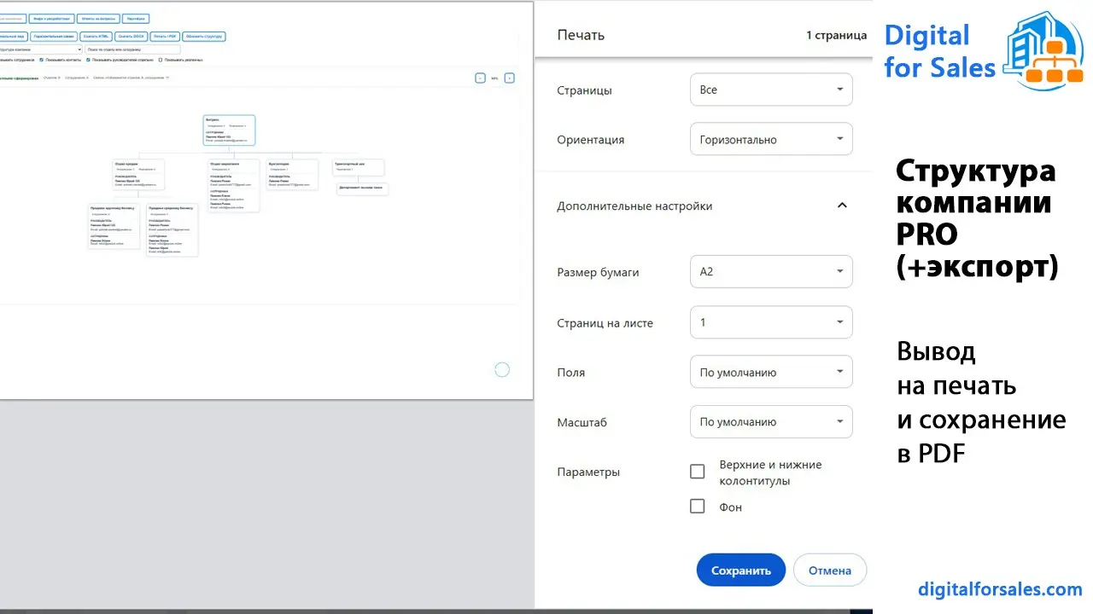
Task: Enable the "Верхние и нижние колонтитулы" checkbox
Action: [697, 471]
